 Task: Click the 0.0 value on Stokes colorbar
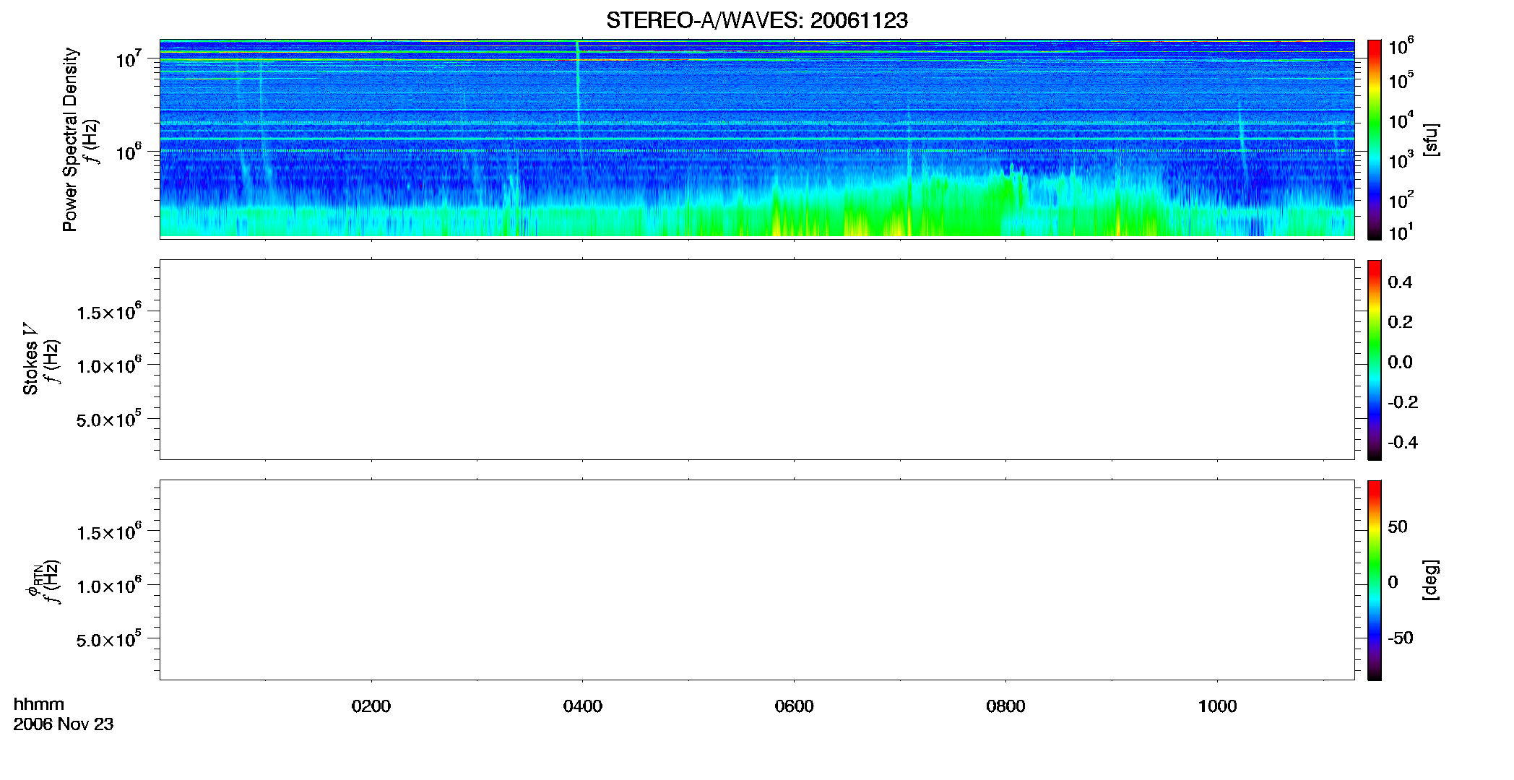pyautogui.click(x=1400, y=363)
